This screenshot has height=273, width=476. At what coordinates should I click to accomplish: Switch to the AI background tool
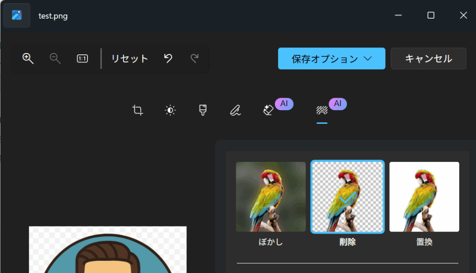point(322,110)
